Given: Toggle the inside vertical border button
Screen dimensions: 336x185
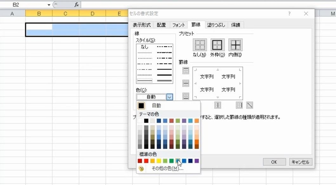Looking at the screenshot, I should [x=218, y=105].
